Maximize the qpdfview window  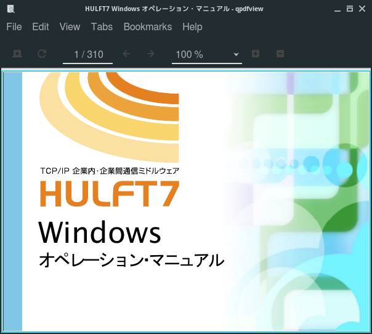click(350, 9)
